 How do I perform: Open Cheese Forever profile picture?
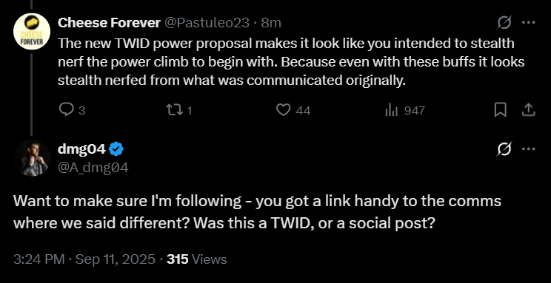(x=32, y=32)
